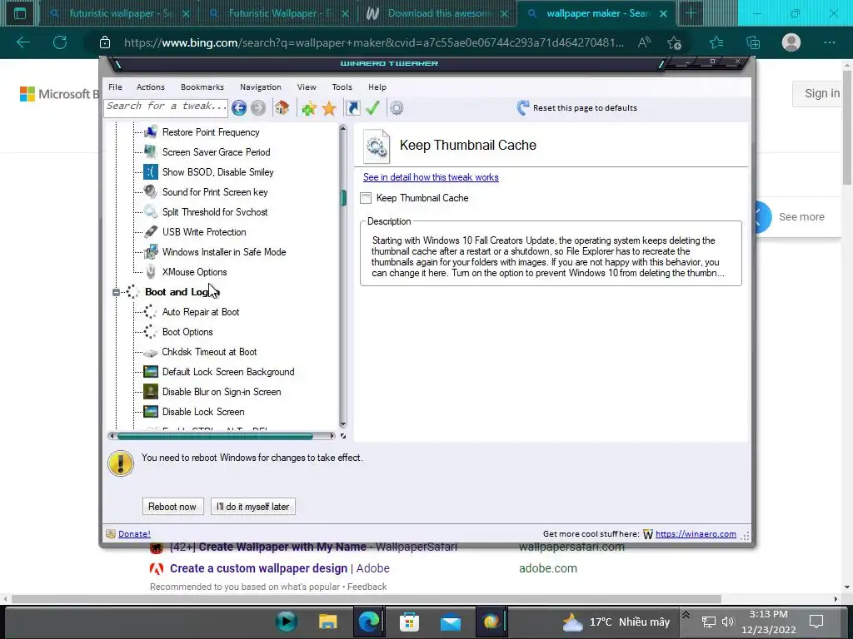Open Edge favorites list icon
The height and width of the screenshot is (639, 853).
pos(716,42)
